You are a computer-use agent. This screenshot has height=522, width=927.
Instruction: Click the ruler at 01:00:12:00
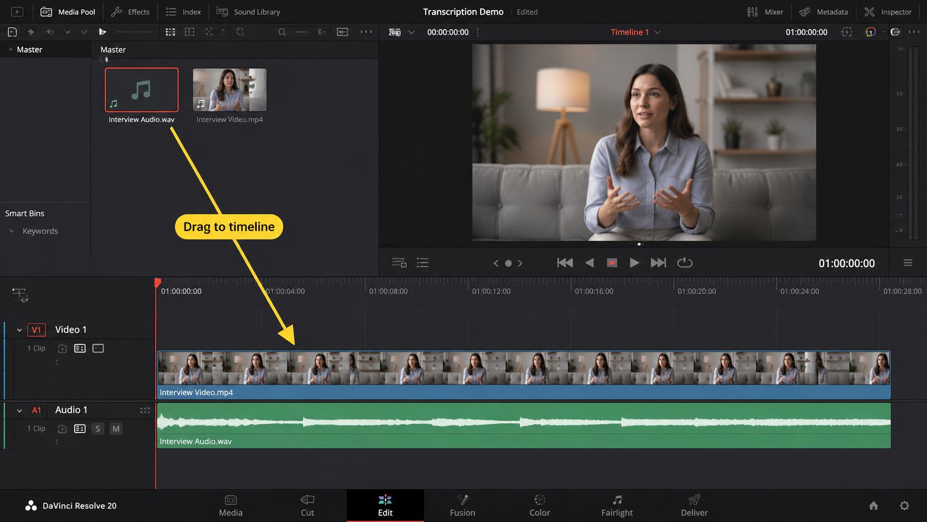(x=491, y=291)
